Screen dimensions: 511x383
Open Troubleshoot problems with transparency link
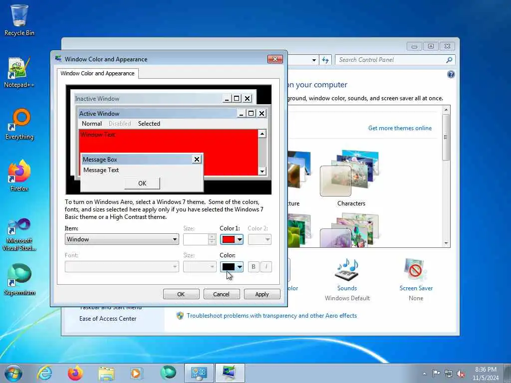coord(271,316)
